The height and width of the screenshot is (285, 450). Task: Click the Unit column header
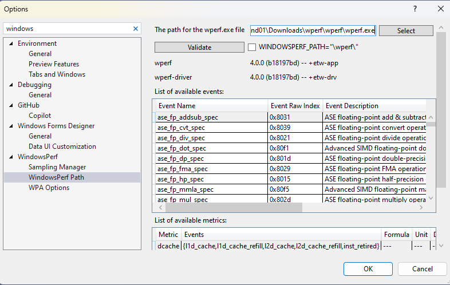[421, 235]
